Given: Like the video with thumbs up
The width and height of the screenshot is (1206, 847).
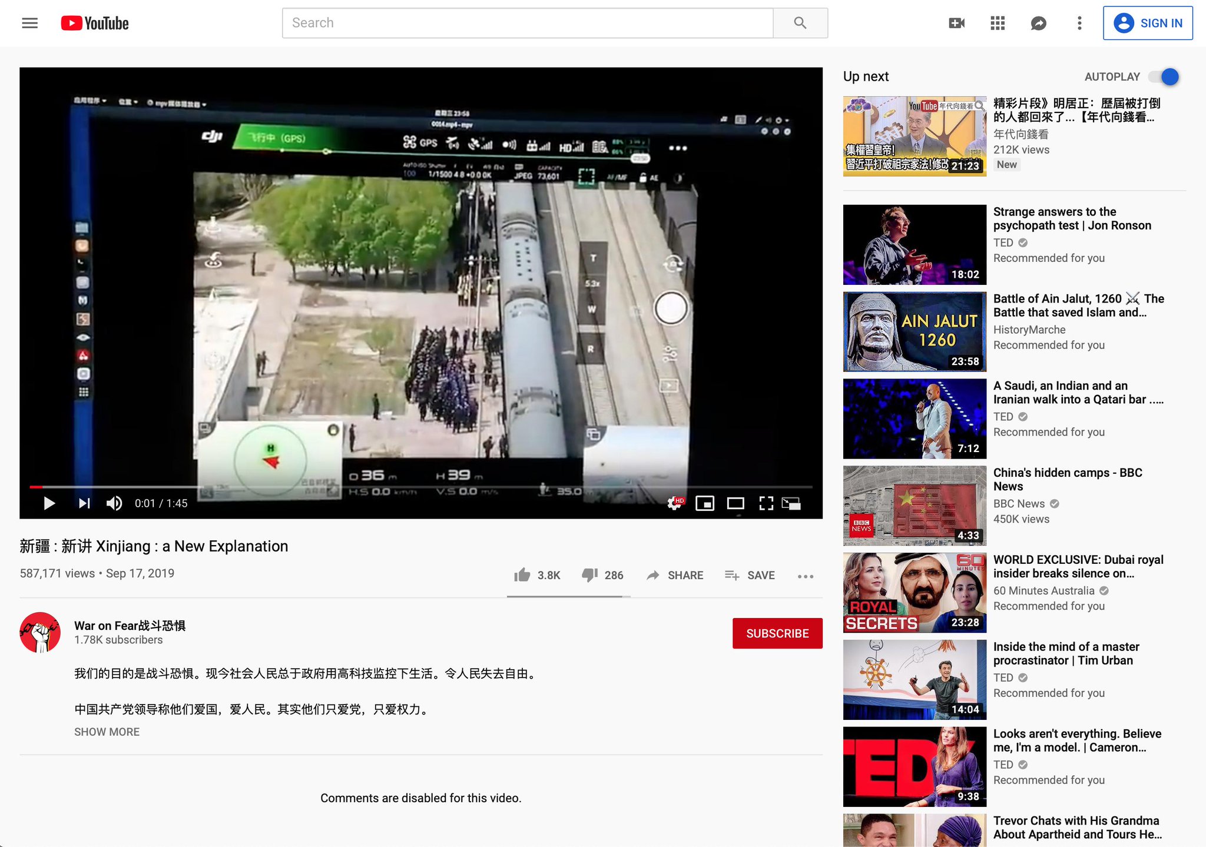Looking at the screenshot, I should click(522, 575).
